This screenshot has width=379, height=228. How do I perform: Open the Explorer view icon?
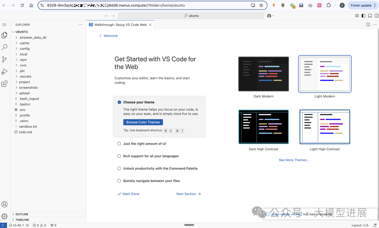[4, 35]
